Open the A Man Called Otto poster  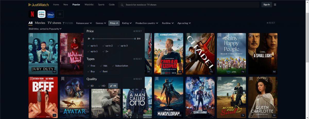(x=137, y=97)
